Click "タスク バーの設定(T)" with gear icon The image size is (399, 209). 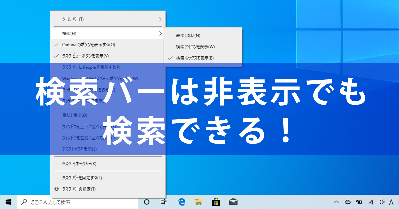(x=79, y=189)
